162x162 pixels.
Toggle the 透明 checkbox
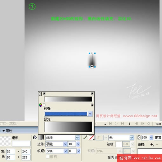(x=48, y=157)
